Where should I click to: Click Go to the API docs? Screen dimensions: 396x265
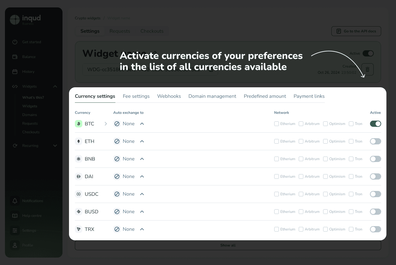tap(356, 31)
